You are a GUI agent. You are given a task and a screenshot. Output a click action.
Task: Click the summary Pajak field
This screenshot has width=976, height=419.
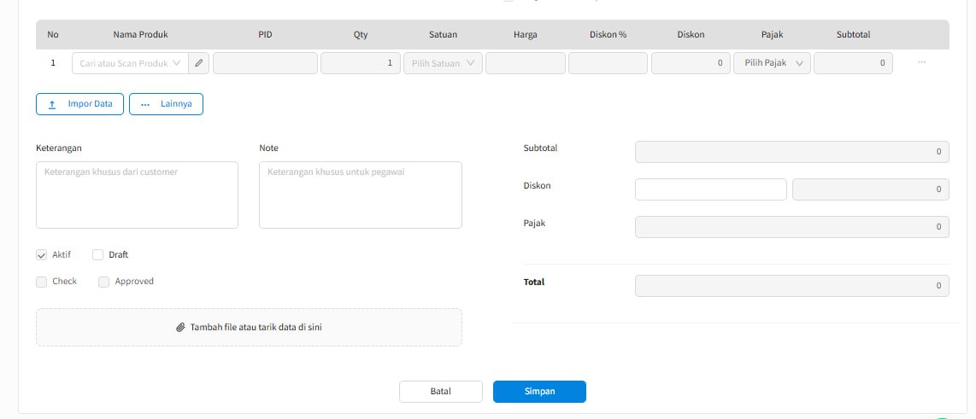(x=791, y=227)
